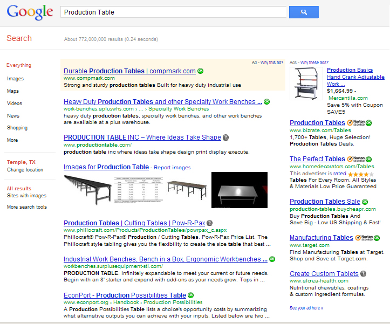Filter by Sites with images
The image size is (390, 324).
click(x=26, y=196)
